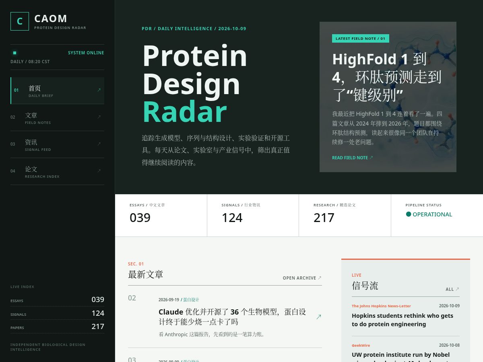Click the green OPERATIONAL status dot
Image resolution: width=483 pixels, height=362 pixels.
[409, 214]
